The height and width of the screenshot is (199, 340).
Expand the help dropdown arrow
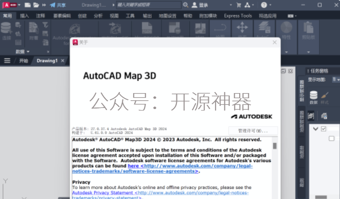271,5
